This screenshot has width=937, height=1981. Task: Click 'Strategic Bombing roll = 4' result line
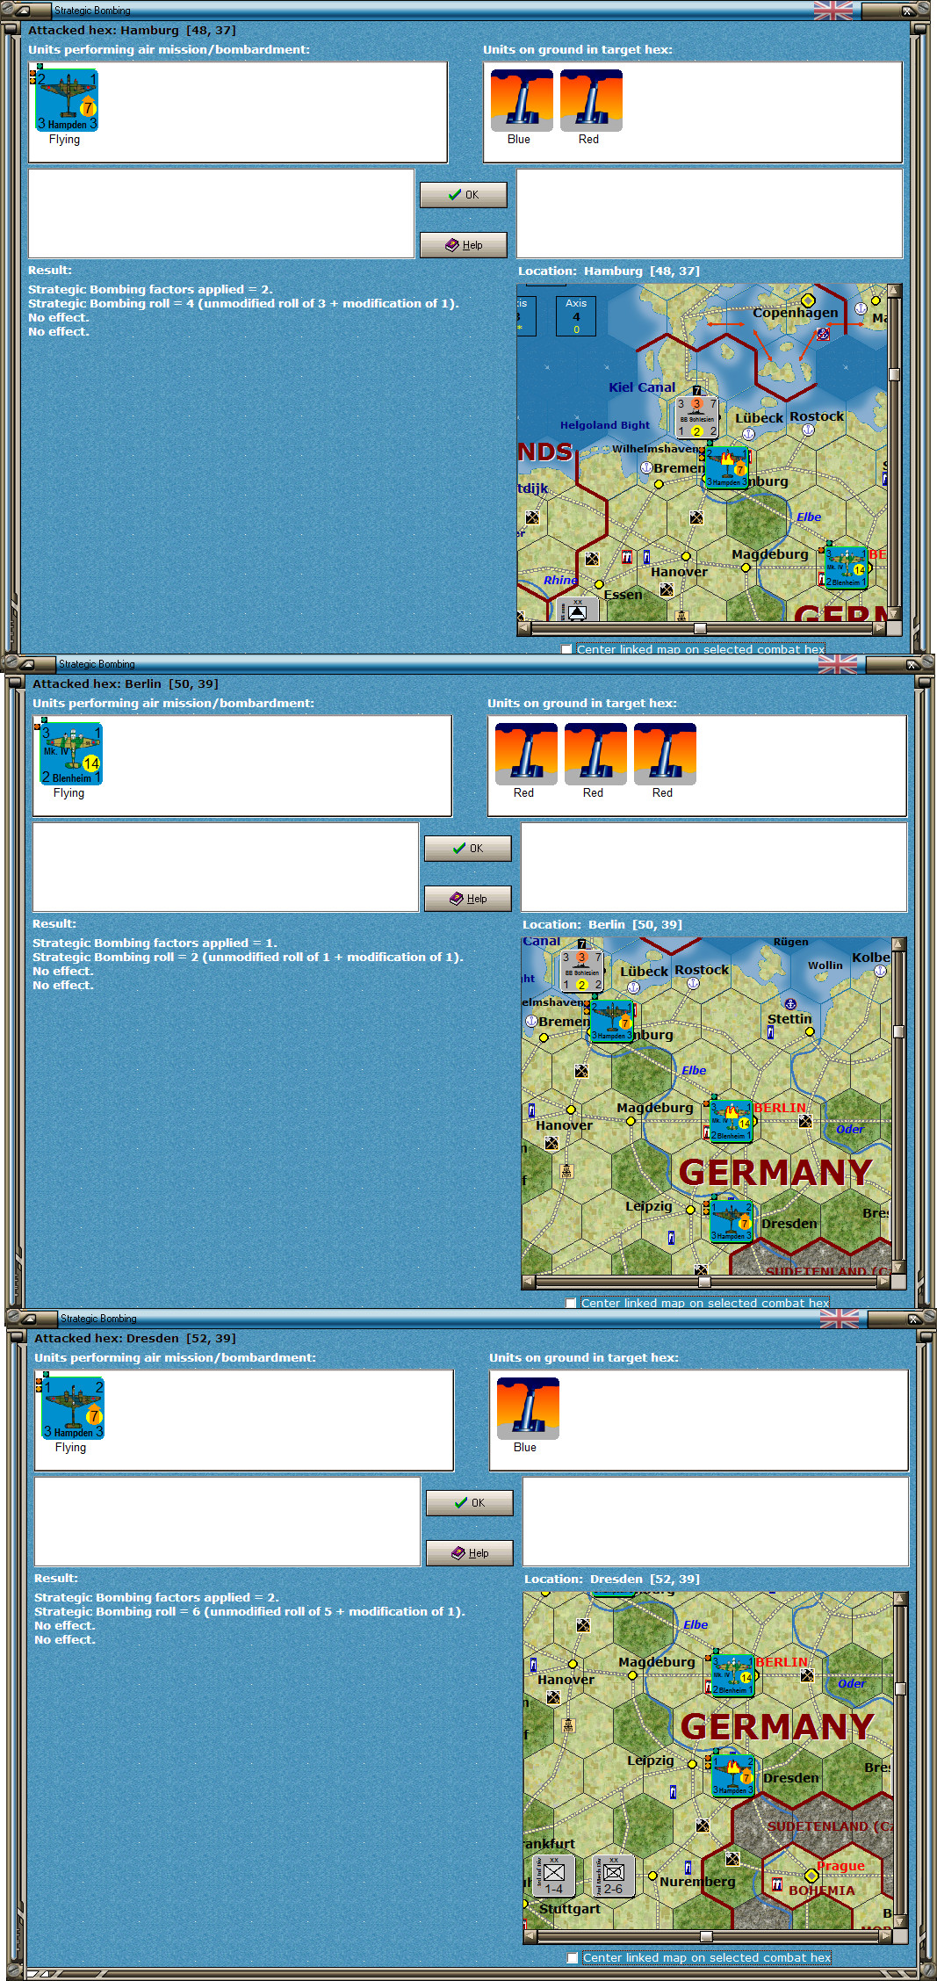[x=243, y=303]
